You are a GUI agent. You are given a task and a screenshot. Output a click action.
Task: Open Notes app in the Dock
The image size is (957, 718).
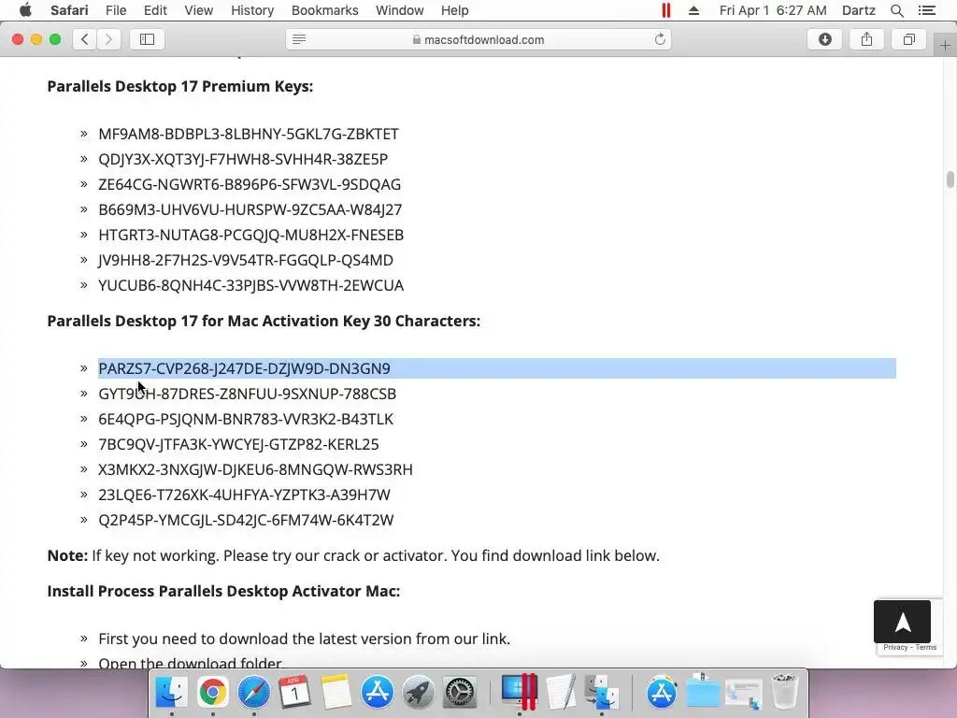click(336, 692)
